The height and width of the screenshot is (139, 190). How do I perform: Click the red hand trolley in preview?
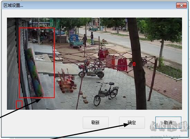click(x=66, y=81)
